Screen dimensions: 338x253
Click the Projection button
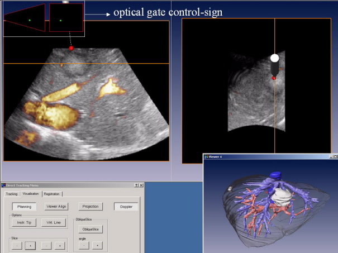point(91,207)
